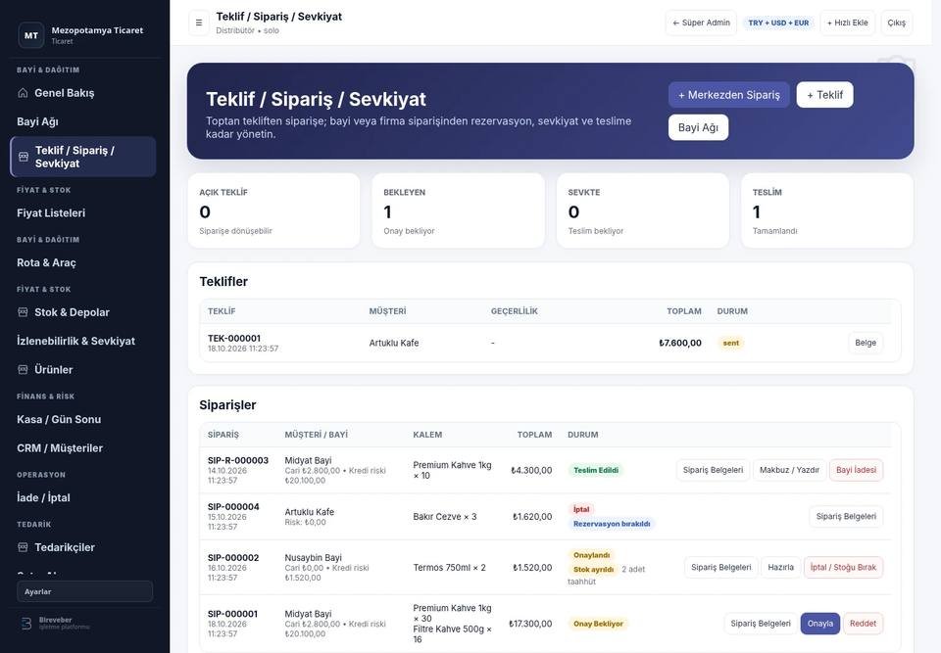The image size is (941, 653).
Task: Click the icon beside Stok & Depolar
Action: tap(23, 312)
